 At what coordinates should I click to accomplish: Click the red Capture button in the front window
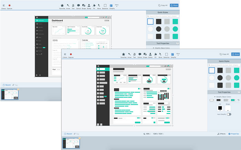(x=71, y=54)
